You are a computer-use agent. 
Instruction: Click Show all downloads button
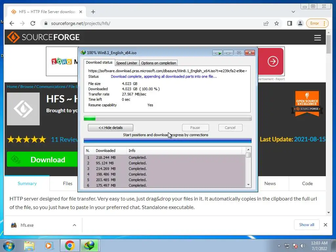click(x=307, y=225)
